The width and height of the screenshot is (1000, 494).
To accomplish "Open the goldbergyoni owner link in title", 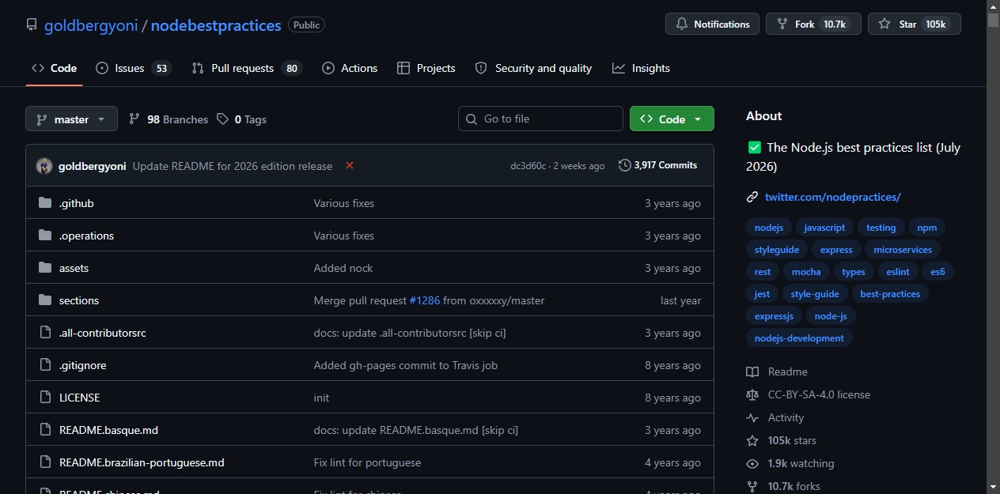I will pos(91,25).
